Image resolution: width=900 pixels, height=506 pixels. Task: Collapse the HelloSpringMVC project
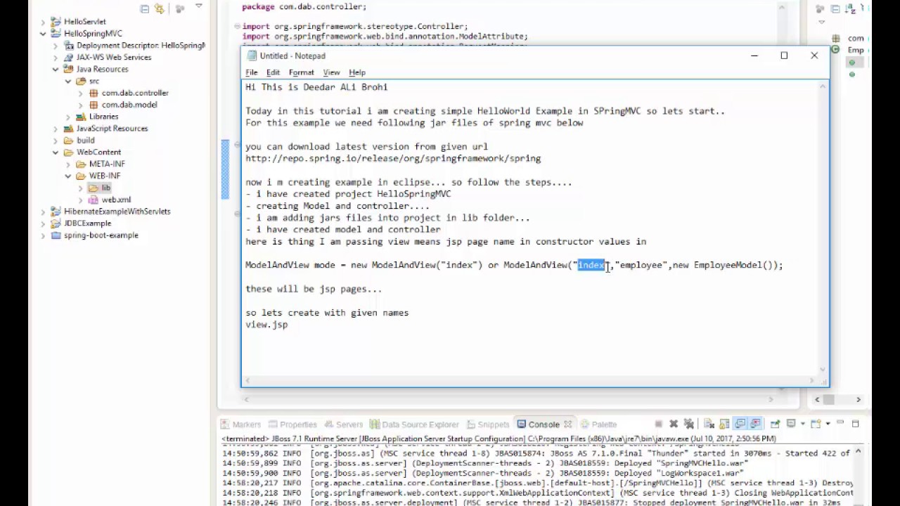pyautogui.click(x=43, y=34)
